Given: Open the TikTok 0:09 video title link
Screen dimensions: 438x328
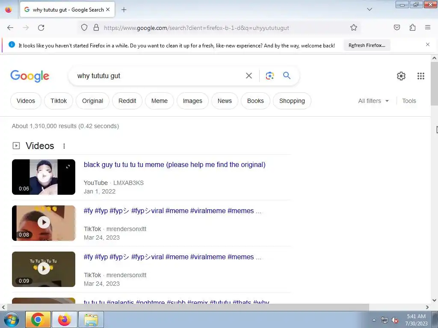Looking at the screenshot, I should pyautogui.click(x=172, y=257).
